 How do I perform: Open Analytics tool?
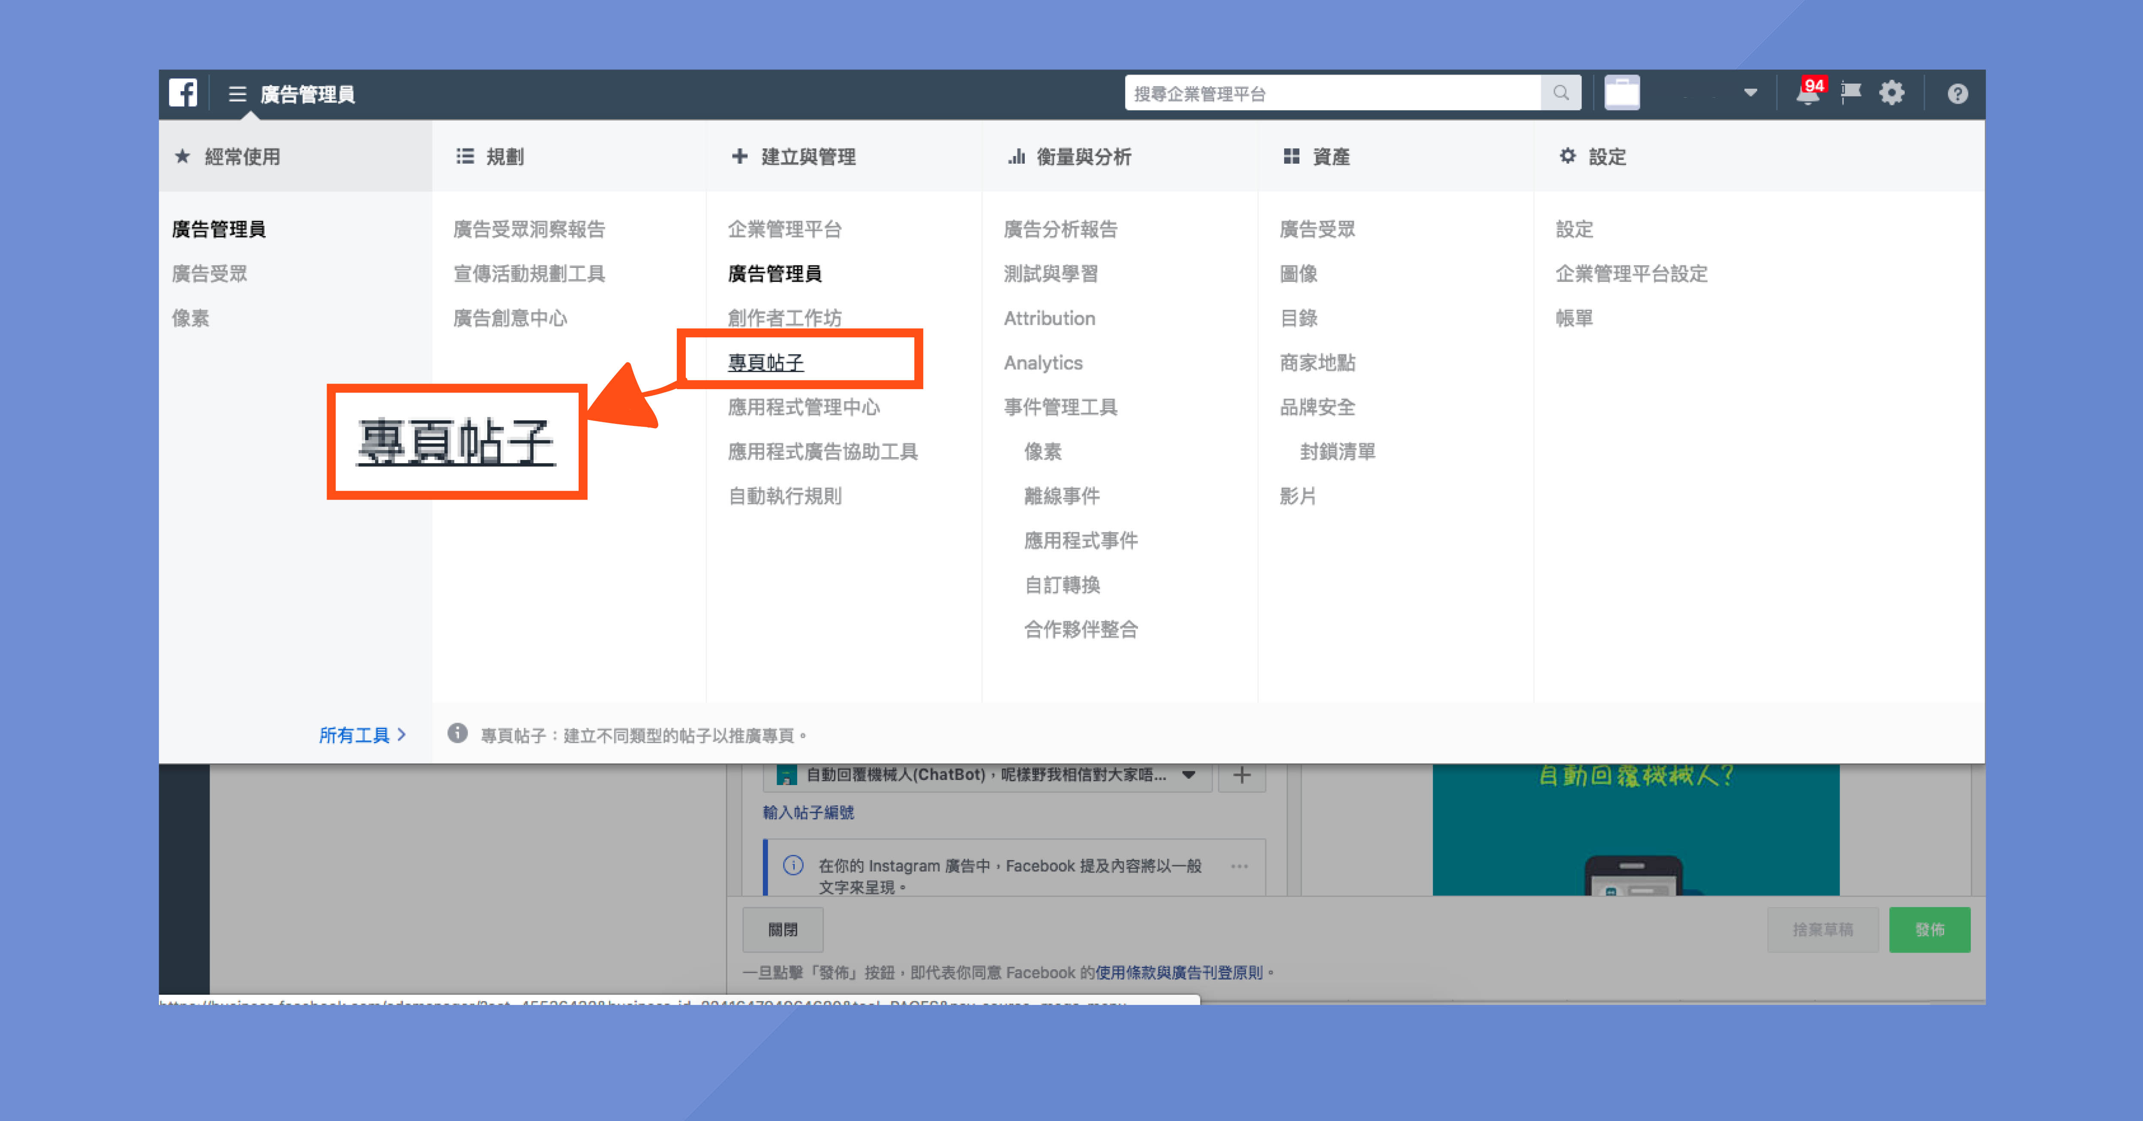pyautogui.click(x=1043, y=363)
